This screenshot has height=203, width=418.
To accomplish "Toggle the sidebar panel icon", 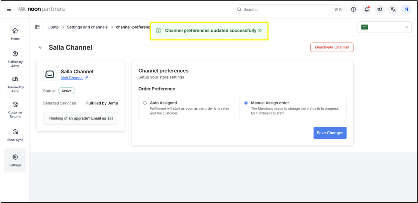I will click(37, 27).
